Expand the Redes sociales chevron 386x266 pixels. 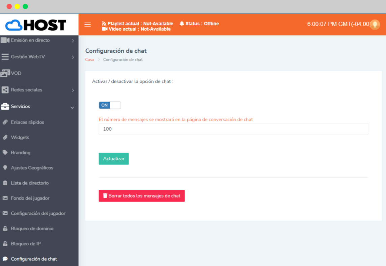[73, 90]
